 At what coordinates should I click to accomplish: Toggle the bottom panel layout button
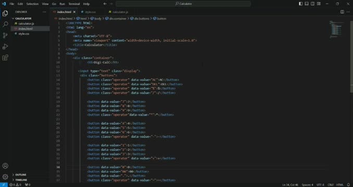click(307, 4)
